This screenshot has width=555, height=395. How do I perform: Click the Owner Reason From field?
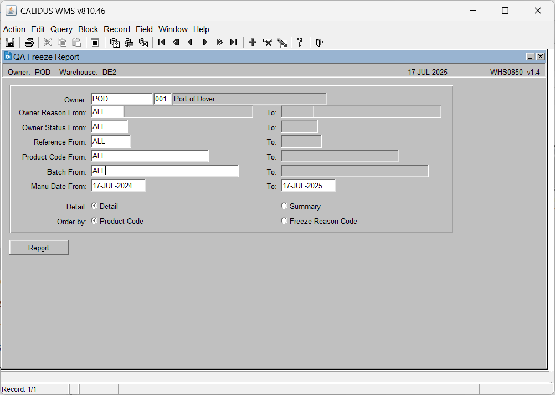coord(107,111)
